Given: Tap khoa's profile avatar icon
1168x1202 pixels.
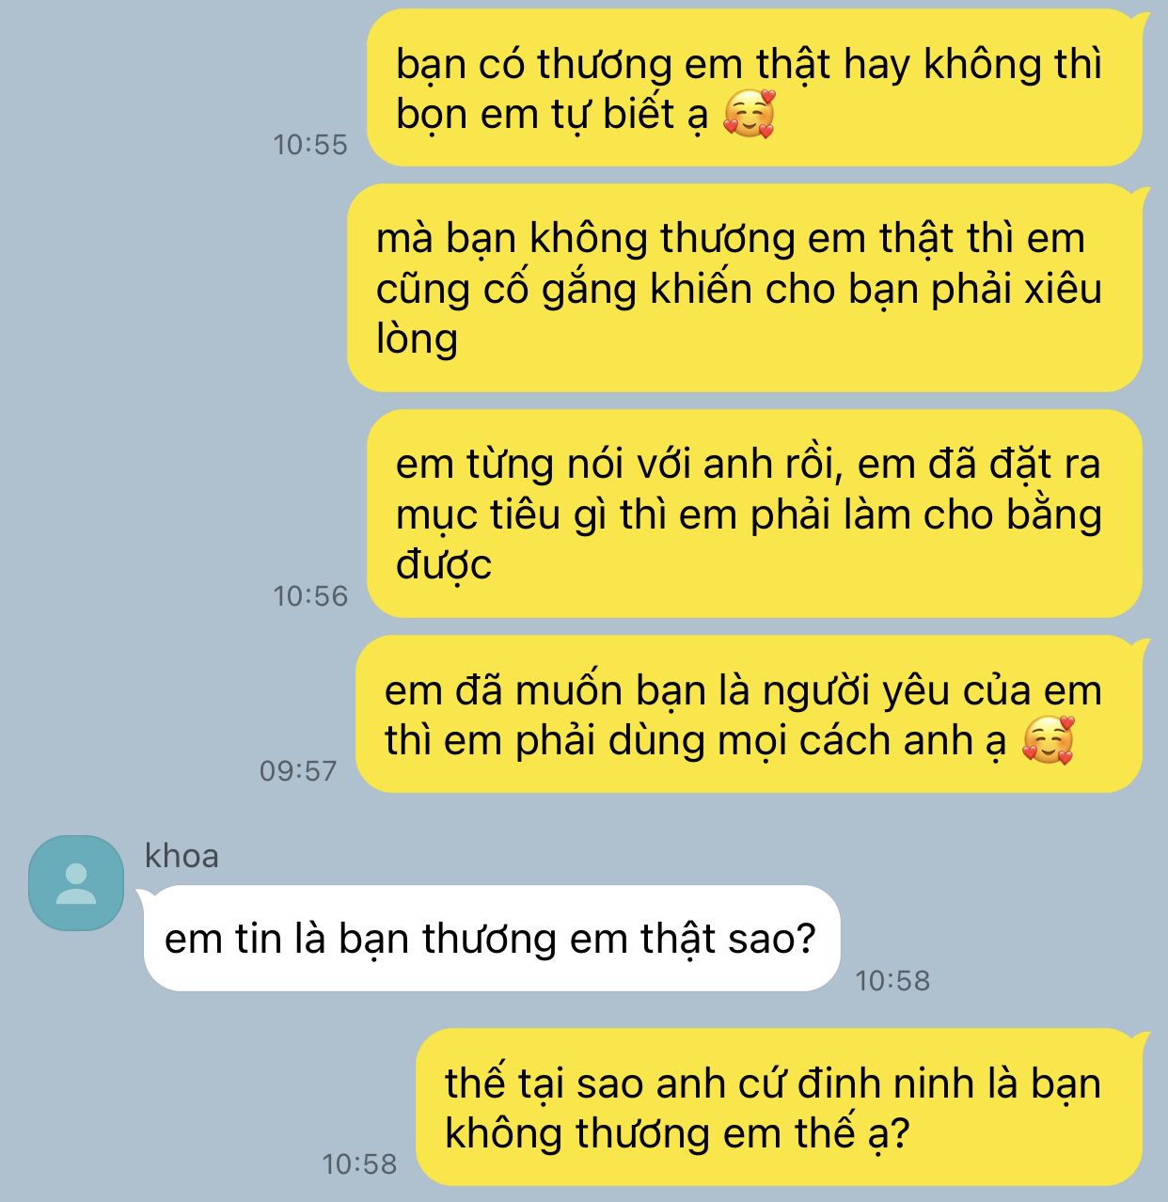Looking at the screenshot, I should coord(76,883).
